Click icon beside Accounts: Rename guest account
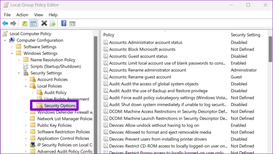This screenshot has height=154, width=273. pyautogui.click(x=106, y=77)
